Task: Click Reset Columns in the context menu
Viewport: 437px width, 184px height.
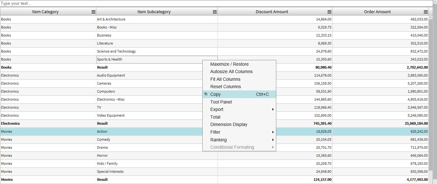Action: click(225, 87)
